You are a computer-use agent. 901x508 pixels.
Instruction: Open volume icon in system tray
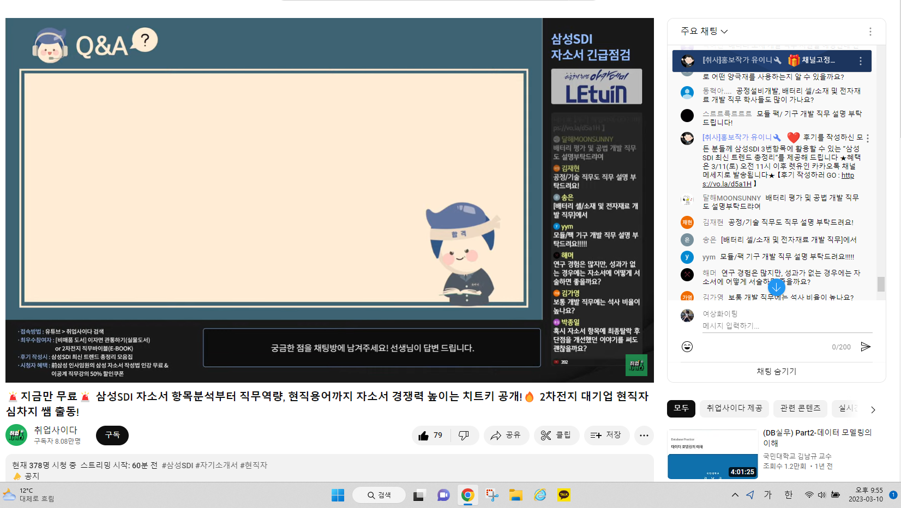822,495
